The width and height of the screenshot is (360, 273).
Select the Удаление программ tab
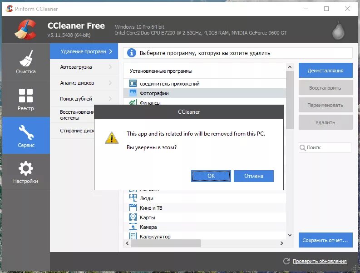(x=84, y=51)
